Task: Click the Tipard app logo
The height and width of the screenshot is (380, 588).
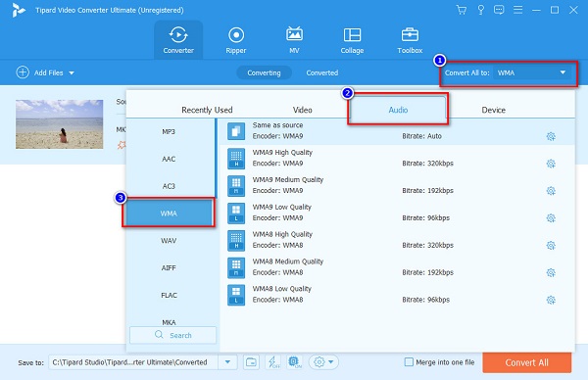Action: [x=18, y=10]
